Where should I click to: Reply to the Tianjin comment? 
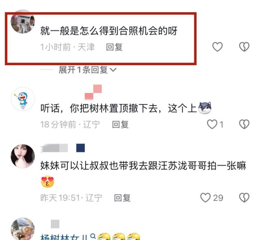pyautogui.click(x=114, y=47)
